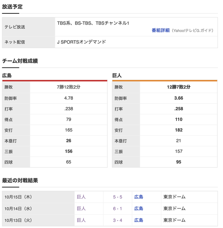Select J SPORTSオンデマンド text
Screen dimensions: 223x228
pos(81,42)
